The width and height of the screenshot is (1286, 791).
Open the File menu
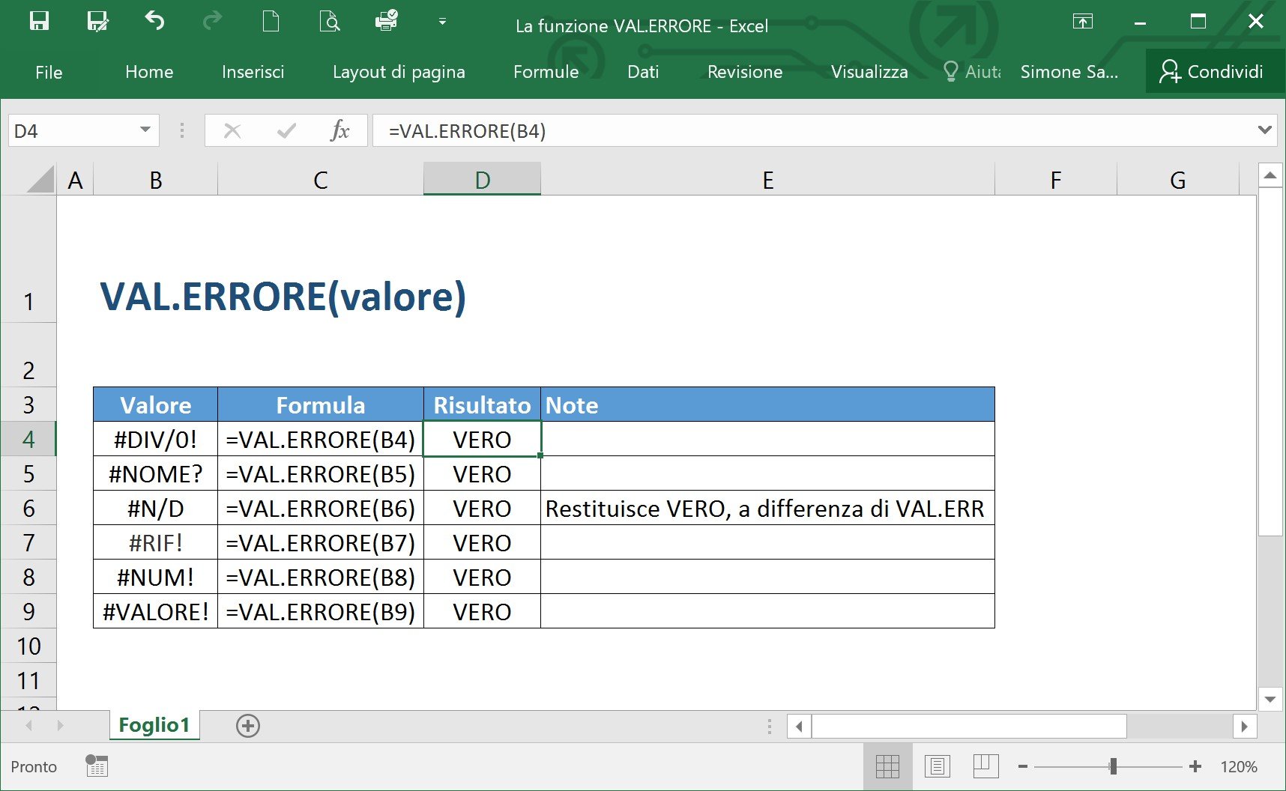pyautogui.click(x=49, y=72)
